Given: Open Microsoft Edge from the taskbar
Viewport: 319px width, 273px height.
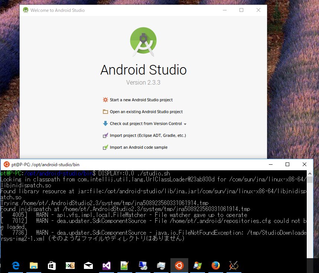Looking at the screenshot, I should click(x=16, y=266).
